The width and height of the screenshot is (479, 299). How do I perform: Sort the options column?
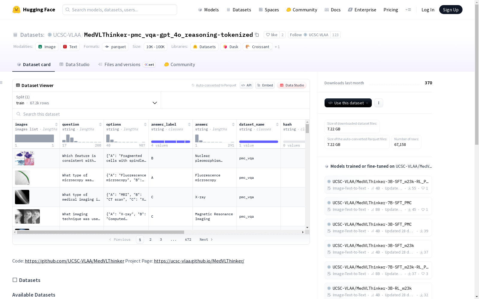pos(145,124)
